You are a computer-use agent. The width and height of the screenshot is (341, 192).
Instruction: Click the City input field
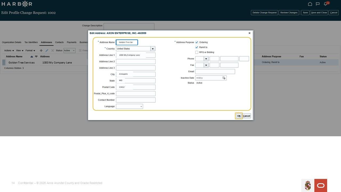[x=136, y=74]
